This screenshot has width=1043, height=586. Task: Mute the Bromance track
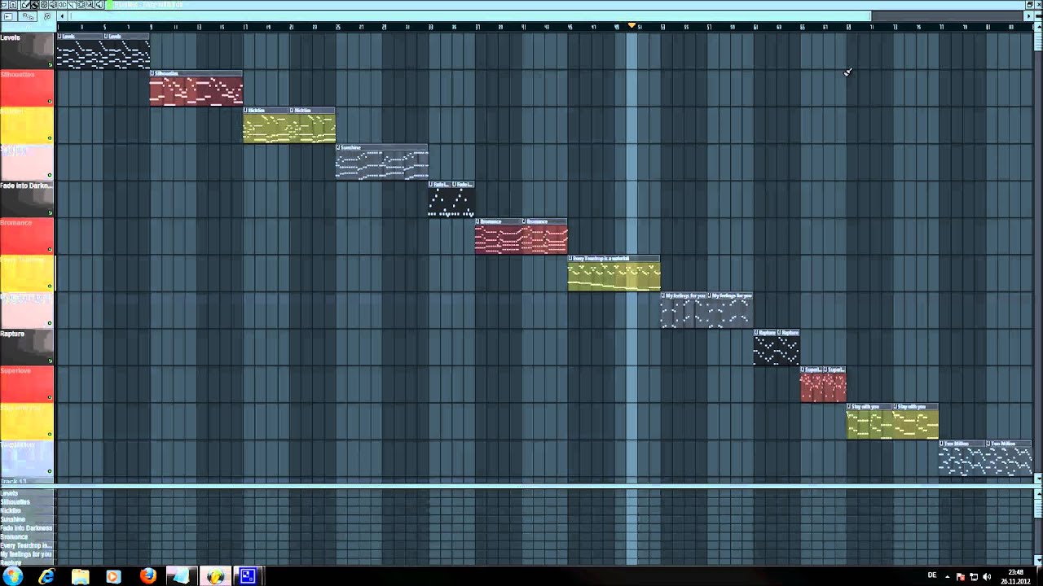click(50, 249)
